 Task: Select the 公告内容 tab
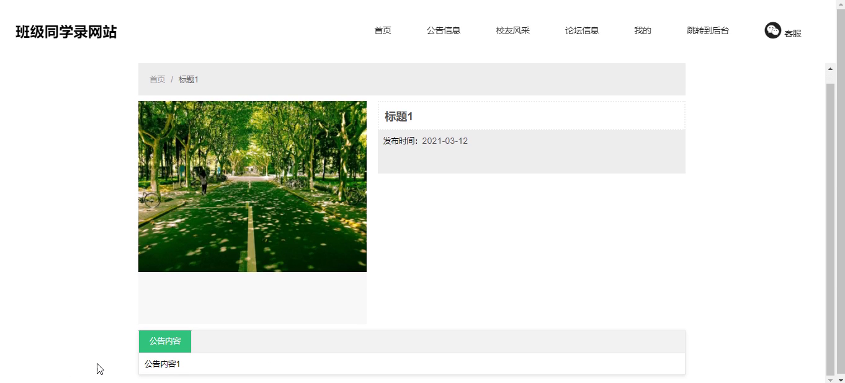tap(165, 341)
